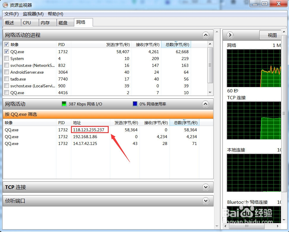289x232 pixels.
Task: Sort network activity by 地址 column header
Action: click(91, 123)
